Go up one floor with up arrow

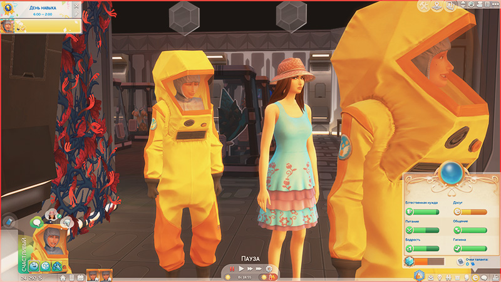coord(463,3)
